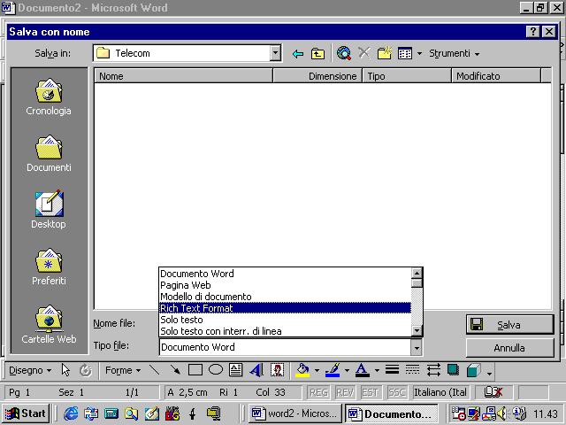Viewport: 566px width, 425px height.
Task: Activate the Select Objects arrow tool
Action: point(65,370)
